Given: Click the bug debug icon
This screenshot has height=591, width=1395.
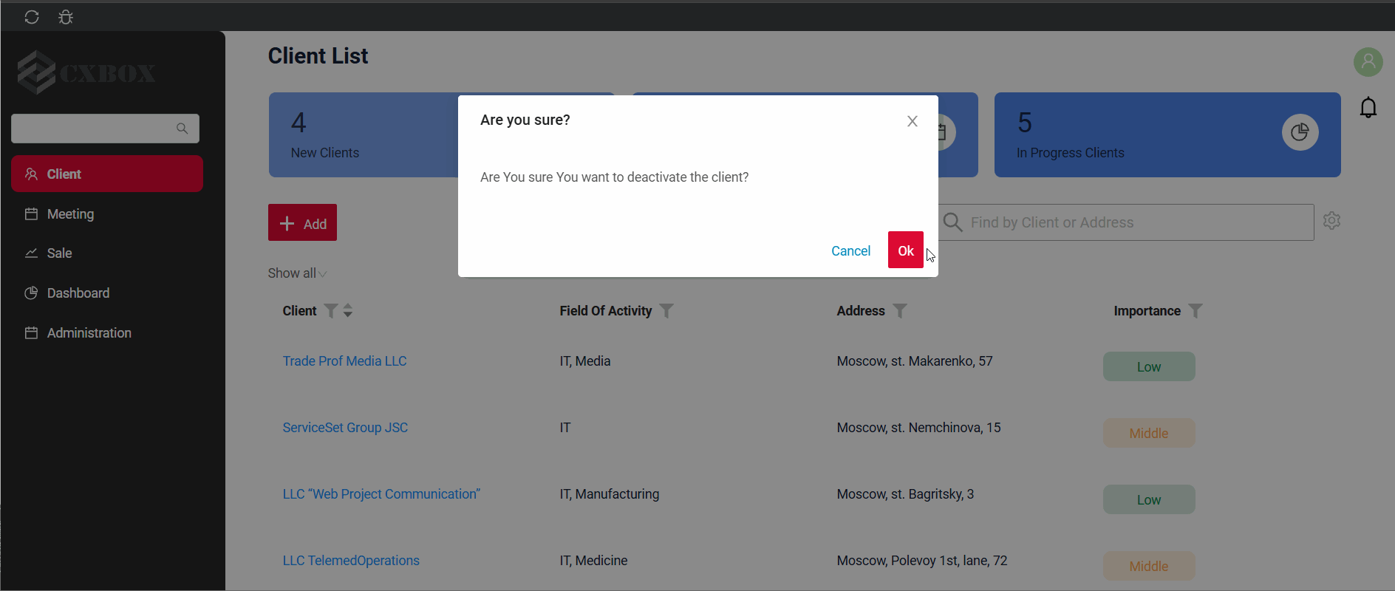Looking at the screenshot, I should click(x=66, y=17).
